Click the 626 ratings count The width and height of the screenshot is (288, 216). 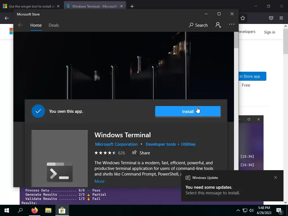[x=121, y=153]
